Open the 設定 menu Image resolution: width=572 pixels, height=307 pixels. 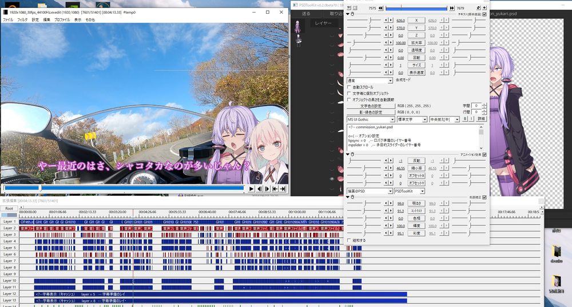pos(35,19)
